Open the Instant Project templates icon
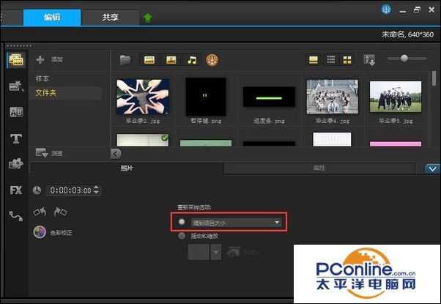Image resolution: width=441 pixels, height=304 pixels. tap(16, 86)
